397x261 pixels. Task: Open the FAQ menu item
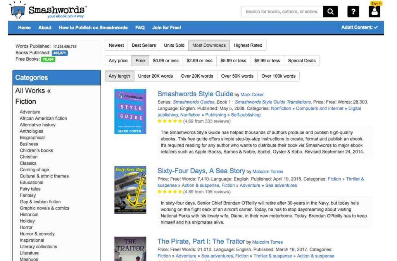[x=140, y=27]
